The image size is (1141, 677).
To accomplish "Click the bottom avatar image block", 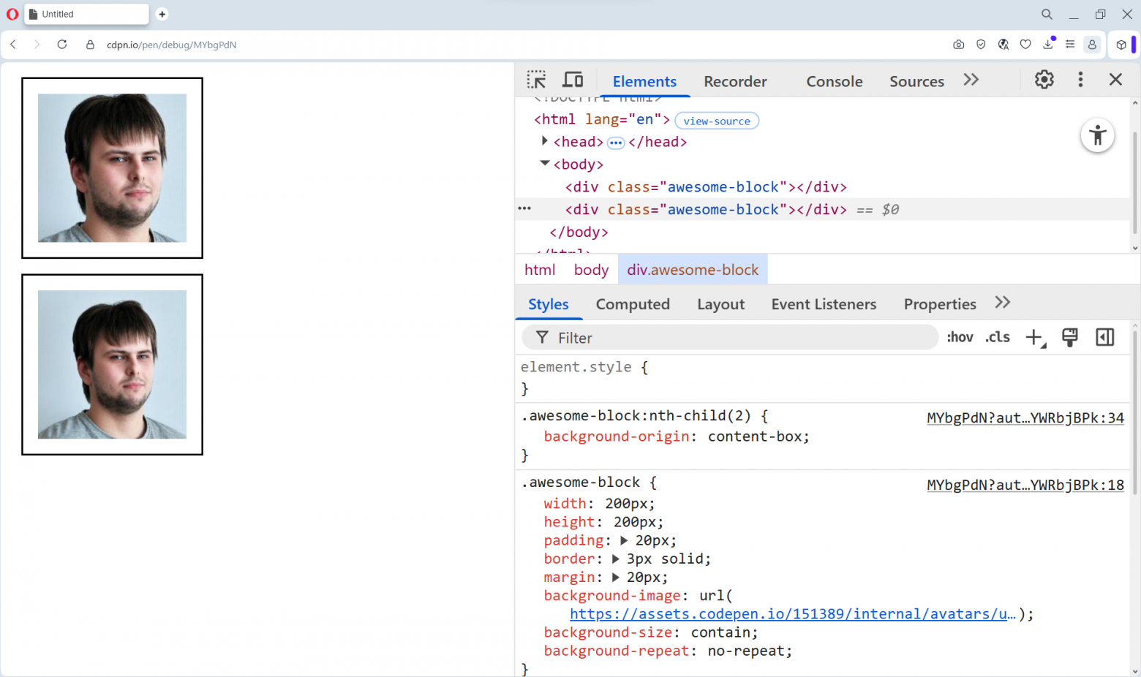I will pos(112,365).
